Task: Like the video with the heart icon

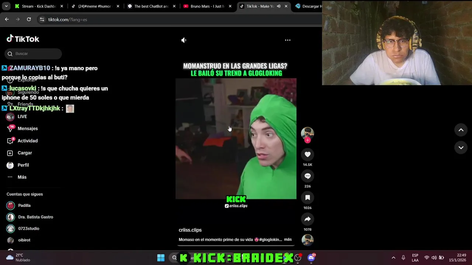Action: tap(308, 155)
